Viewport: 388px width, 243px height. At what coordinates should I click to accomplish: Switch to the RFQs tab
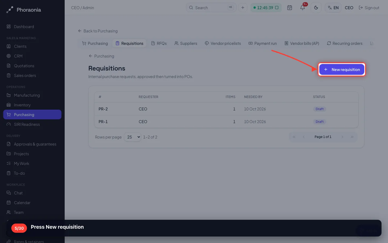[x=159, y=43]
